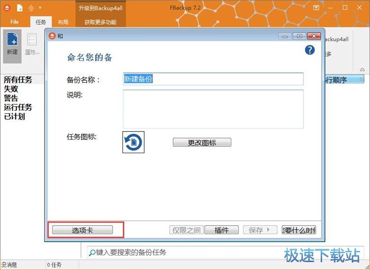Select 失败 in the sidebar
This screenshot has height=270, width=370.
11,89
